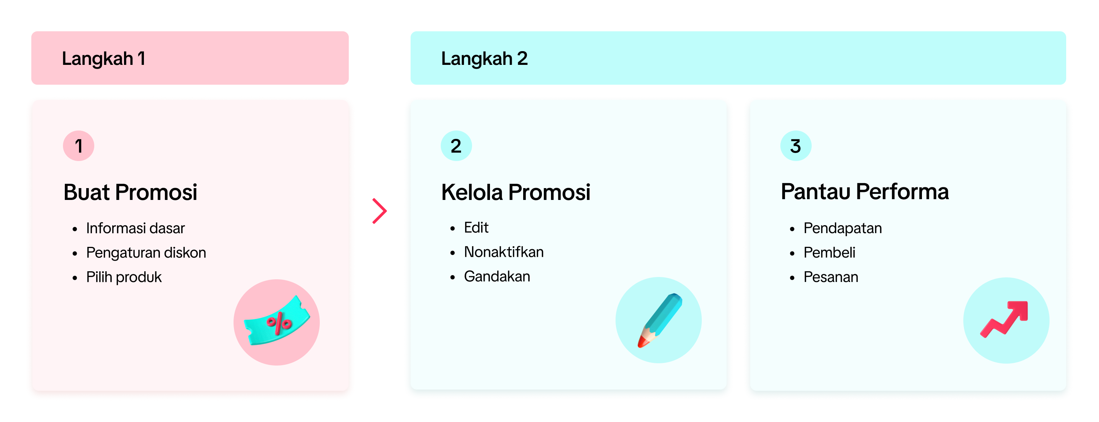Image resolution: width=1099 pixels, height=422 pixels.
Task: Select the Nonaktifkan list item
Action: tap(503, 252)
